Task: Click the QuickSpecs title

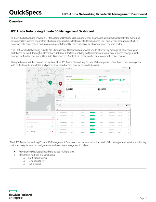Action: click(25, 12)
